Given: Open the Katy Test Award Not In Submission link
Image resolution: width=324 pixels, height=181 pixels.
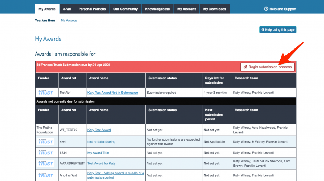Looking at the screenshot, I should tap(113, 93).
